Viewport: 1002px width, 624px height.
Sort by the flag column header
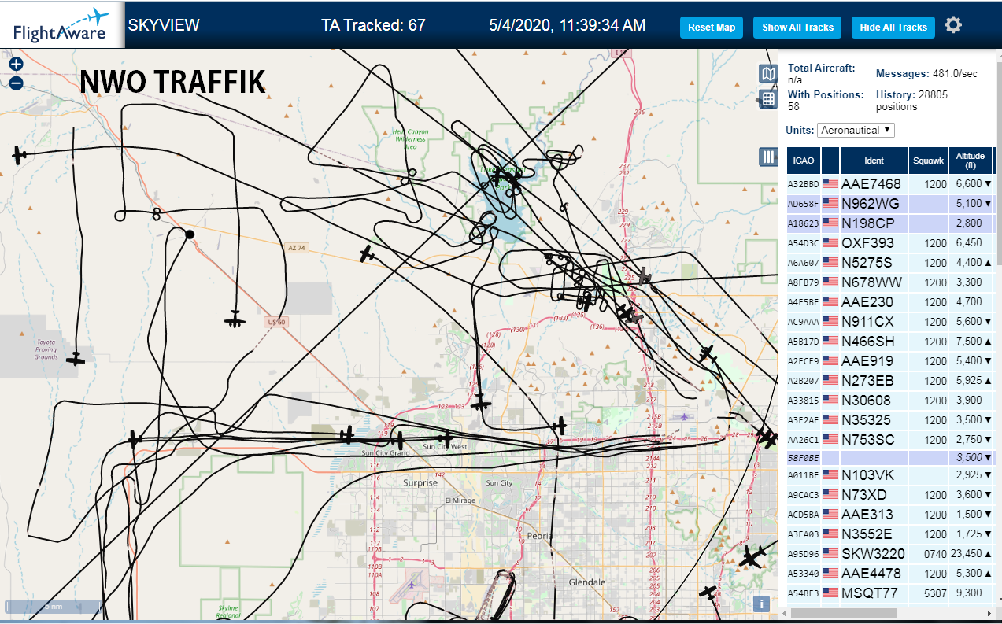pyautogui.click(x=830, y=161)
